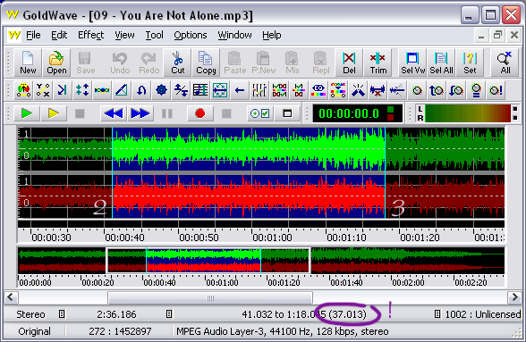The width and height of the screenshot is (526, 342).
Task: Create a new sound file with New
Action: pyautogui.click(x=28, y=63)
